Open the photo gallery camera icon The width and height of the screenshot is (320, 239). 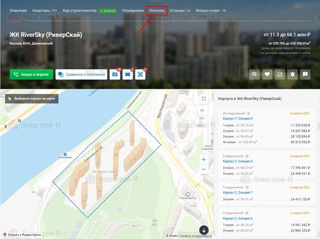[x=114, y=75]
